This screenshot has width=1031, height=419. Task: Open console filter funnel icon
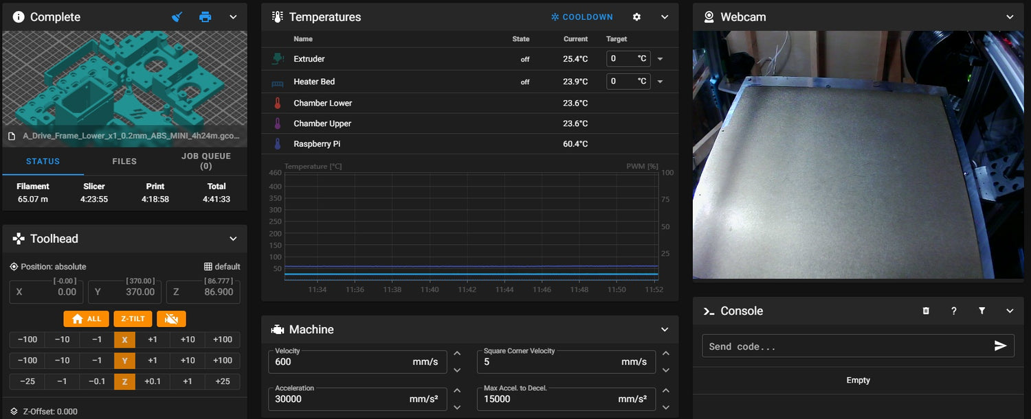pos(982,311)
